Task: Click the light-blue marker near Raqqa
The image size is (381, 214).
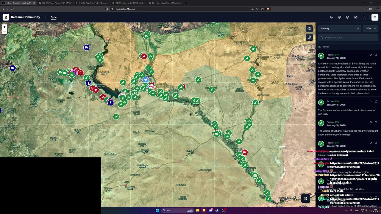Action: point(146,80)
